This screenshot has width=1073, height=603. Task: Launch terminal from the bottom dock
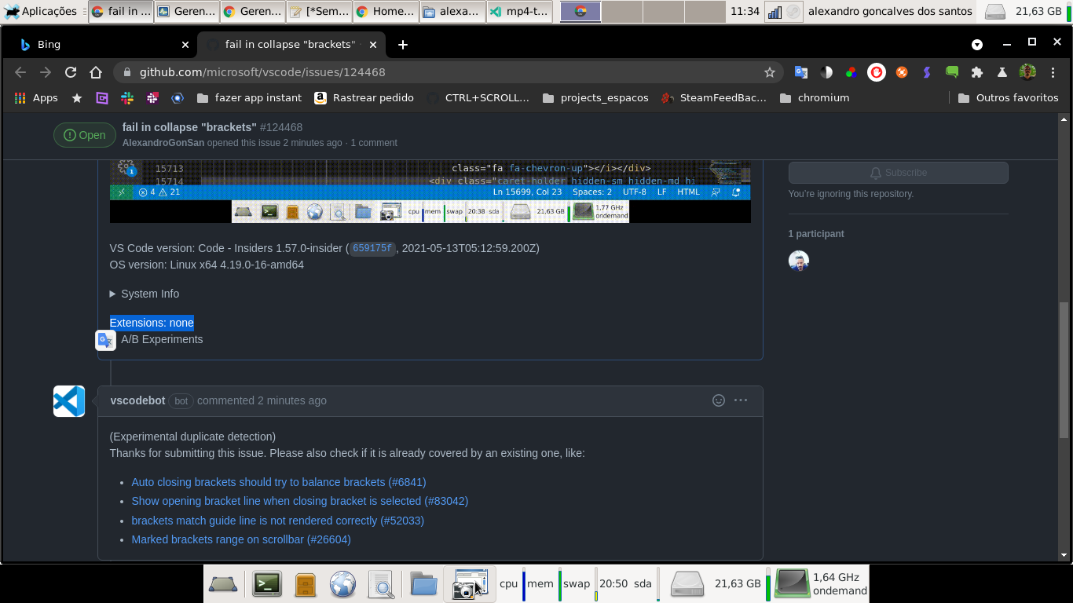(x=267, y=584)
